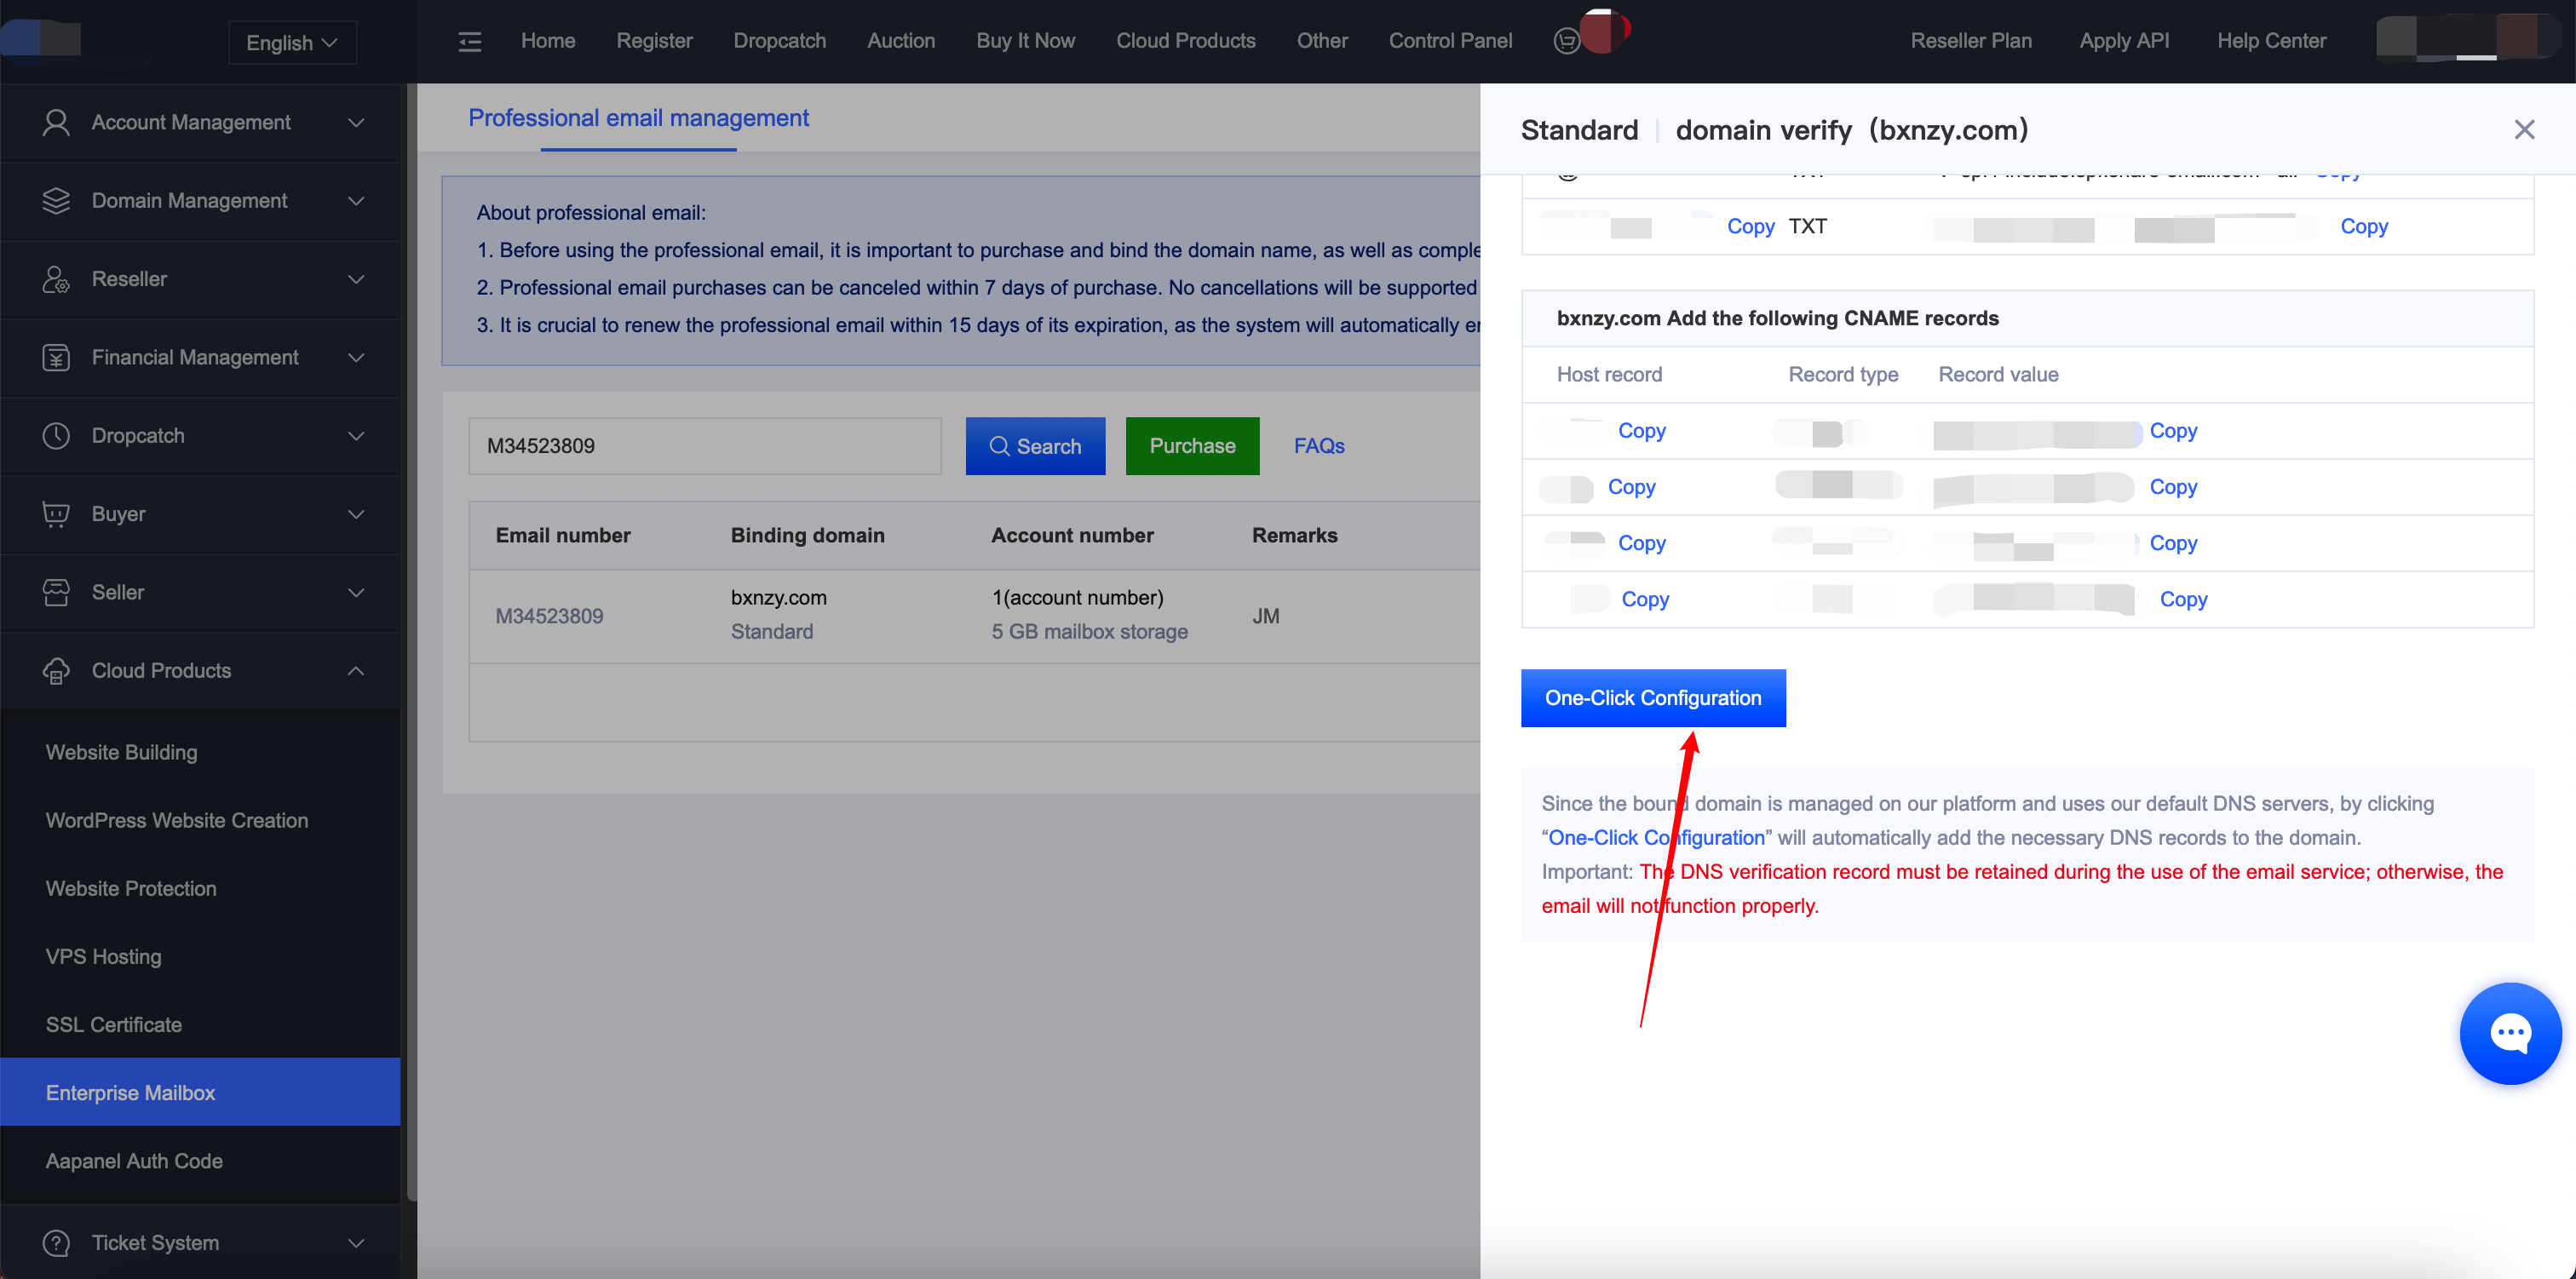Close the domain verify panel
The image size is (2576, 1279).
click(2524, 130)
